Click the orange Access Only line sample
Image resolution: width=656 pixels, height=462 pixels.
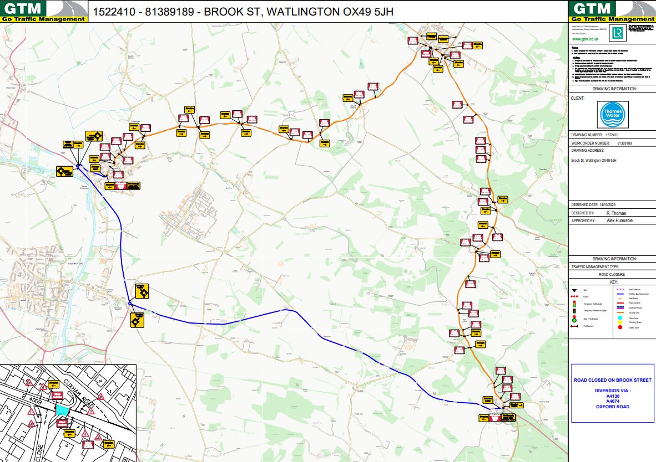tap(619, 312)
